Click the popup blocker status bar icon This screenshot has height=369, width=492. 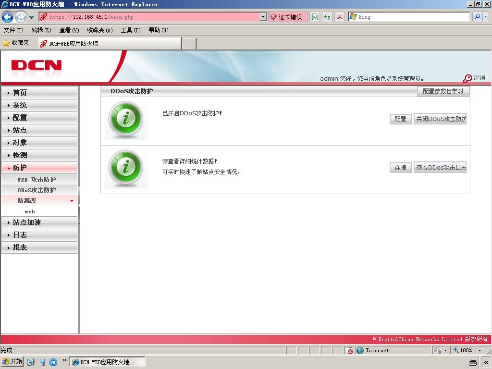349,350
